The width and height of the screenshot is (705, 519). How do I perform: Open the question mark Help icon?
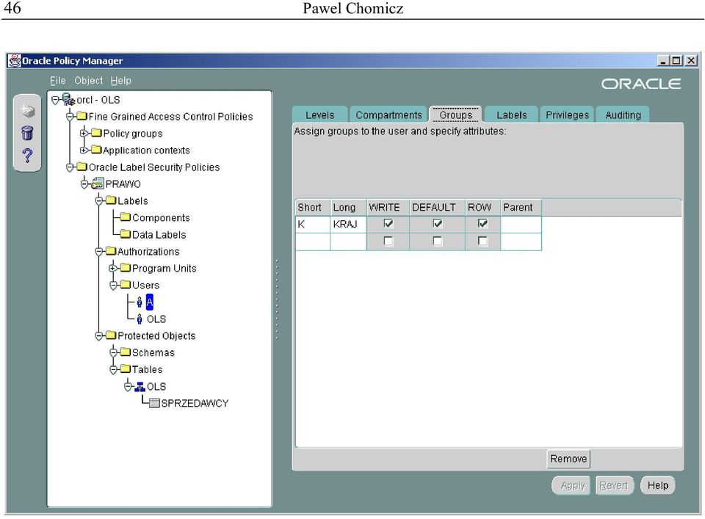click(27, 156)
